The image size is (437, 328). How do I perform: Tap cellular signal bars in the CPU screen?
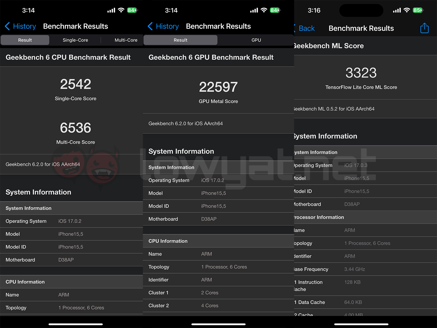111,10
